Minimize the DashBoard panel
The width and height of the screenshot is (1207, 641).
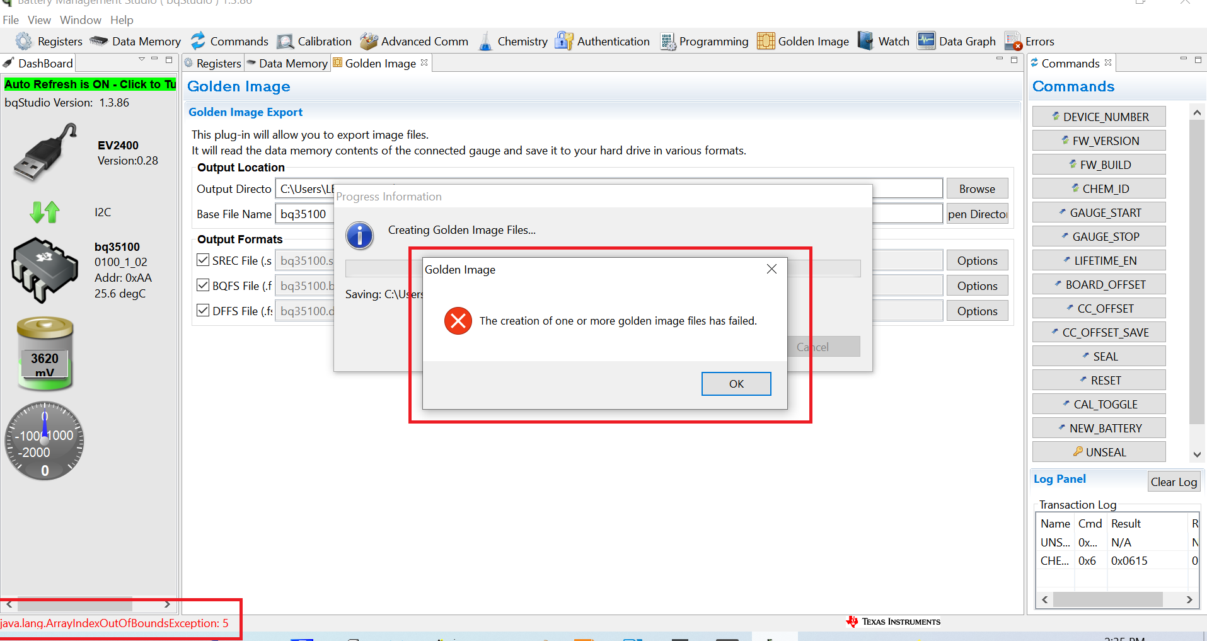(x=154, y=59)
